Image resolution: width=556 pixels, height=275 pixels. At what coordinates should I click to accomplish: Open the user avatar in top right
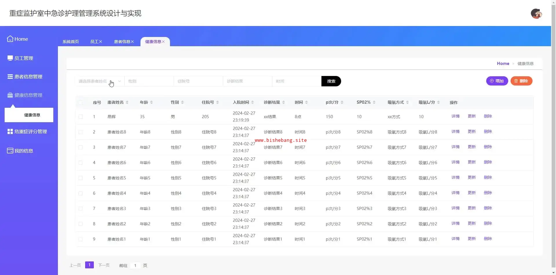(536, 14)
